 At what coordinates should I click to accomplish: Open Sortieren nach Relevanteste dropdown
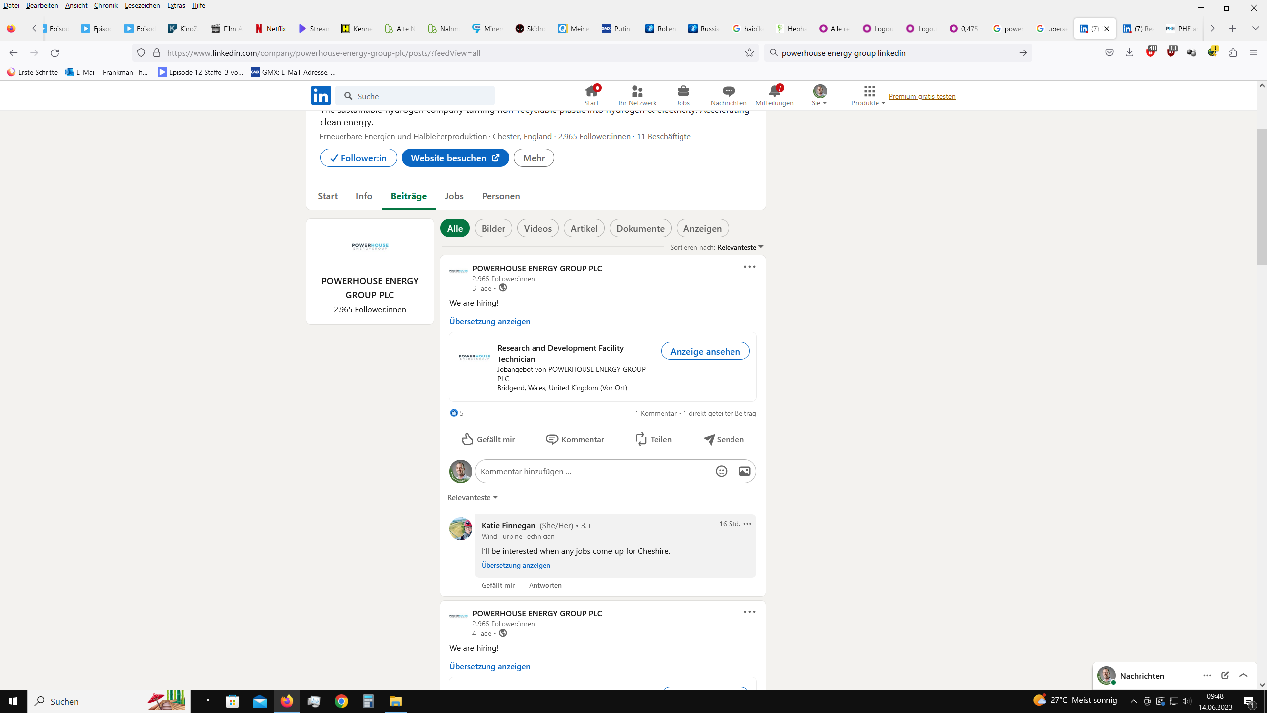[x=740, y=247]
